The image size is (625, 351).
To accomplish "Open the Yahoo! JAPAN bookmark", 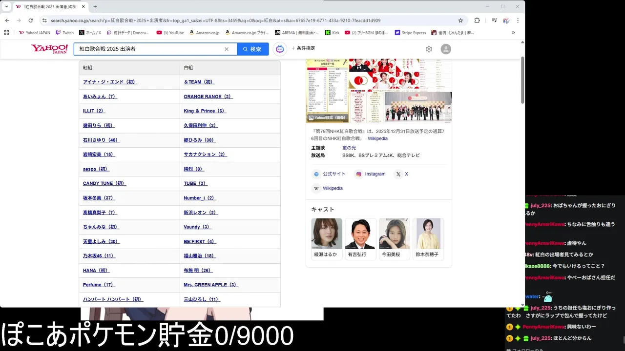I will (x=35, y=33).
